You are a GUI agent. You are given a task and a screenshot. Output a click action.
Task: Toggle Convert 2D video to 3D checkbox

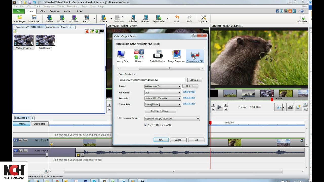pyautogui.click(x=146, y=125)
